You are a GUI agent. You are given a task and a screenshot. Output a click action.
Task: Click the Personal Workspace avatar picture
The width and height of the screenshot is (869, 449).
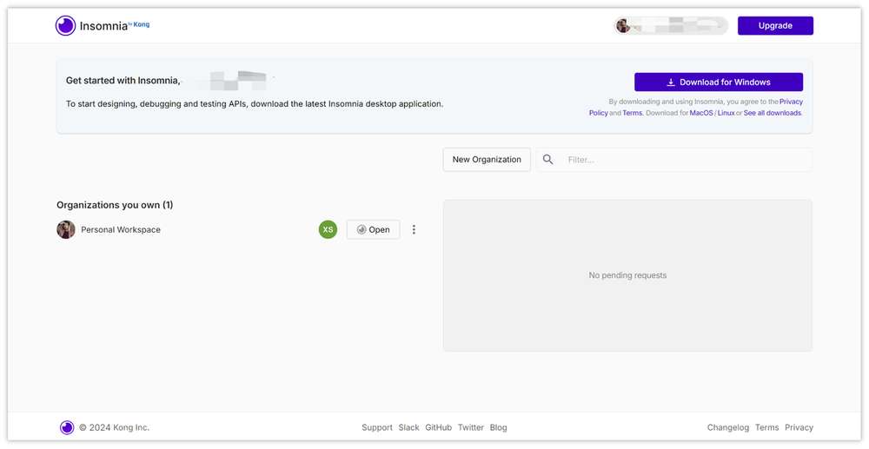click(x=66, y=229)
